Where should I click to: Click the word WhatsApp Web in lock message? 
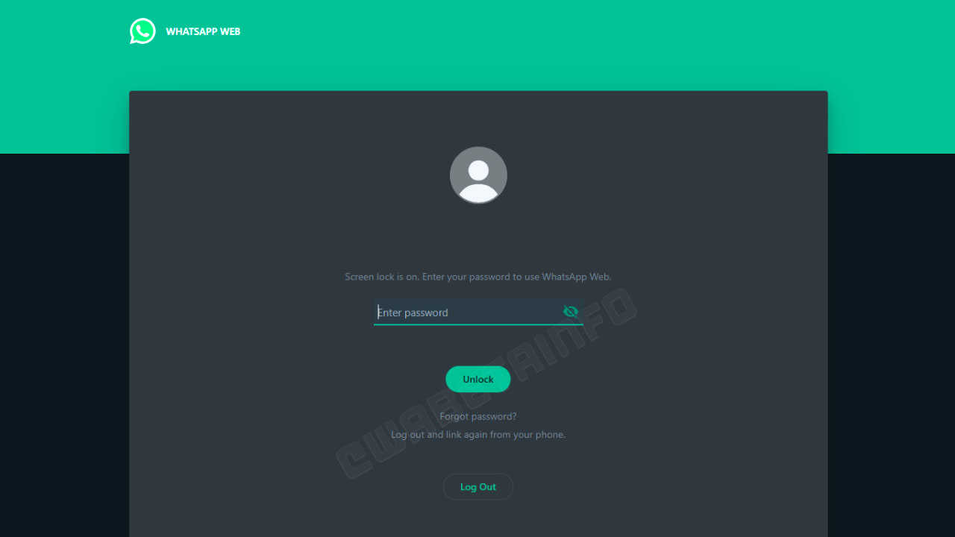tap(576, 277)
